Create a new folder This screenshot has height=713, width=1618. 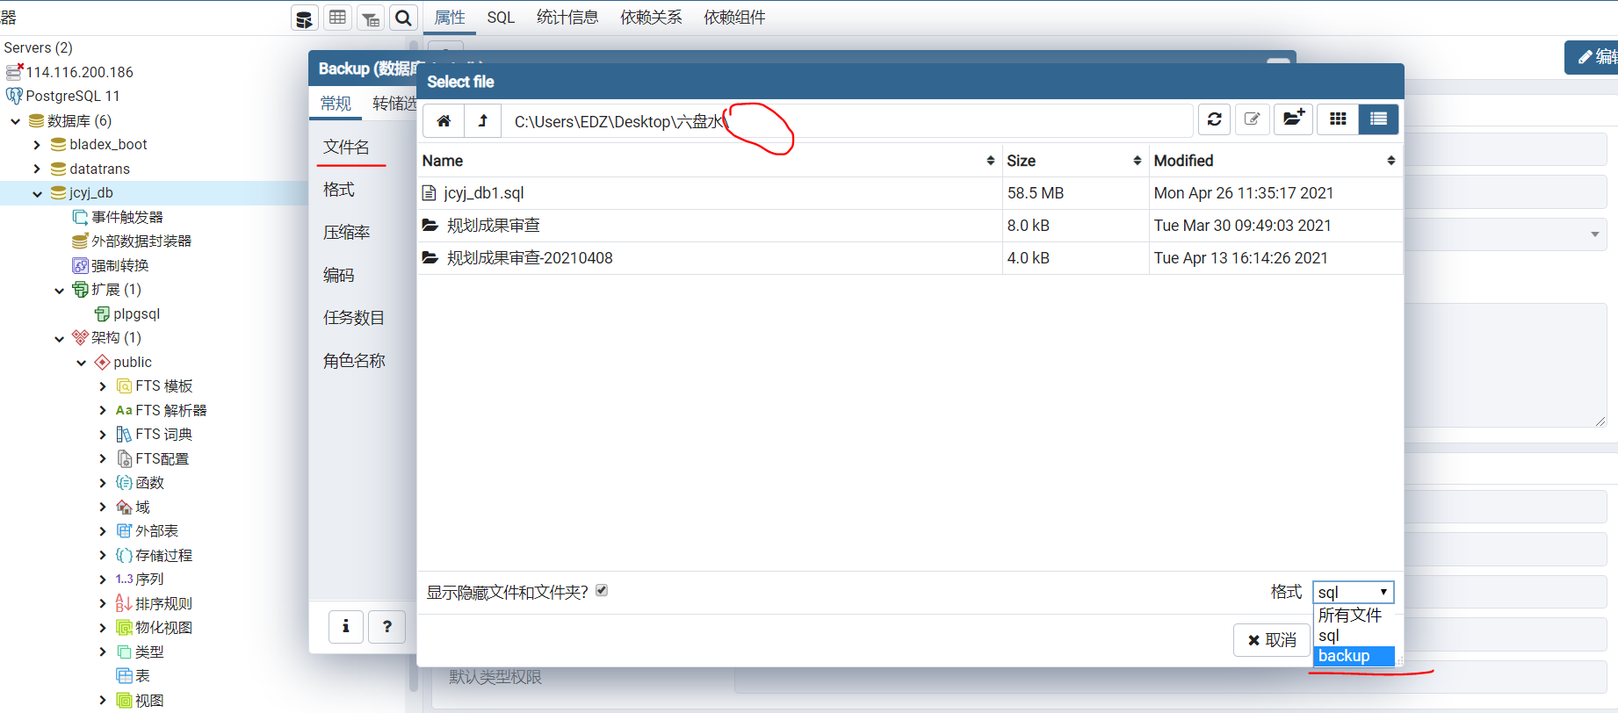tap(1293, 119)
